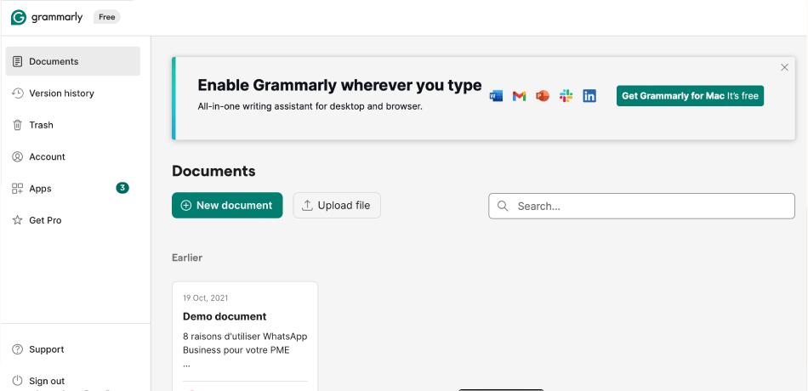Click the Microsoft Word icon in the banner
Viewport: 808px width, 391px height.
496,96
